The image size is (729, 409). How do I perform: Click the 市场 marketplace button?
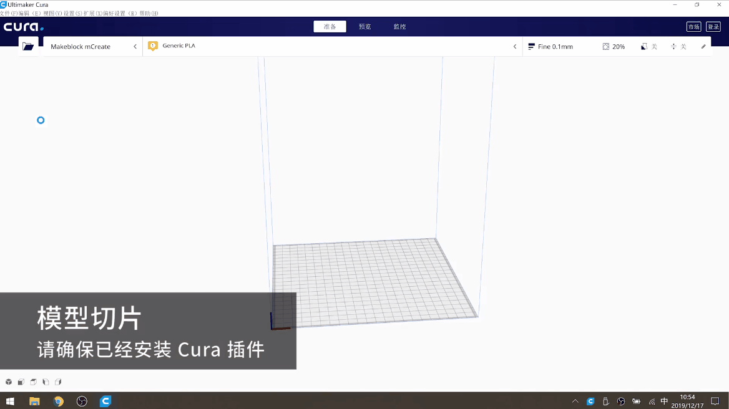tap(693, 27)
